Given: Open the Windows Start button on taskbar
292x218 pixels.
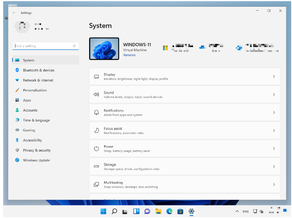Looking at the screenshot, I should click(103, 211).
